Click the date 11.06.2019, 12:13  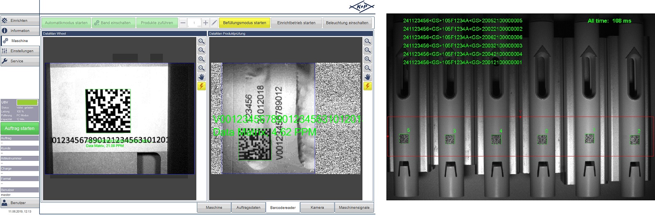tap(20, 211)
